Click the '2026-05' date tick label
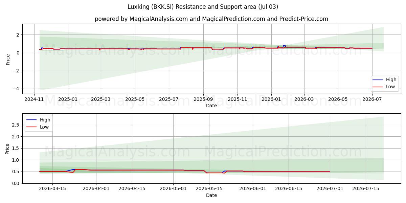The width and height of the screenshot is (406, 203). point(338,99)
